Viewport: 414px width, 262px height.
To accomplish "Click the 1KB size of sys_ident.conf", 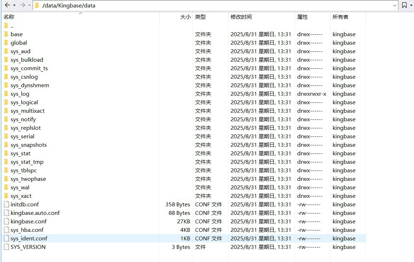I will [185, 239].
